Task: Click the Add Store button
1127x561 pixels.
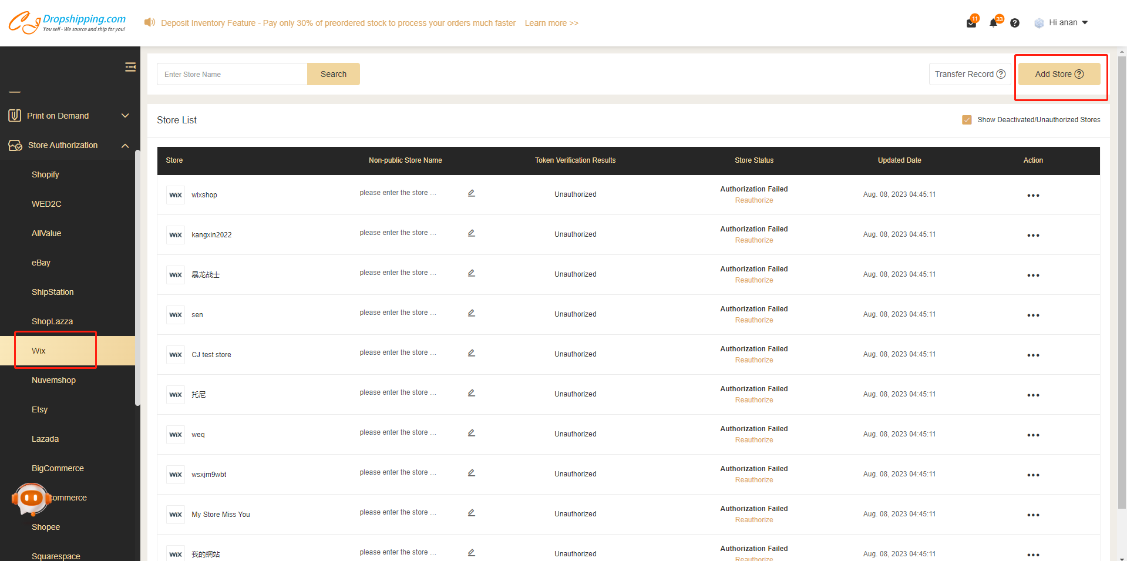Action: [x=1059, y=74]
